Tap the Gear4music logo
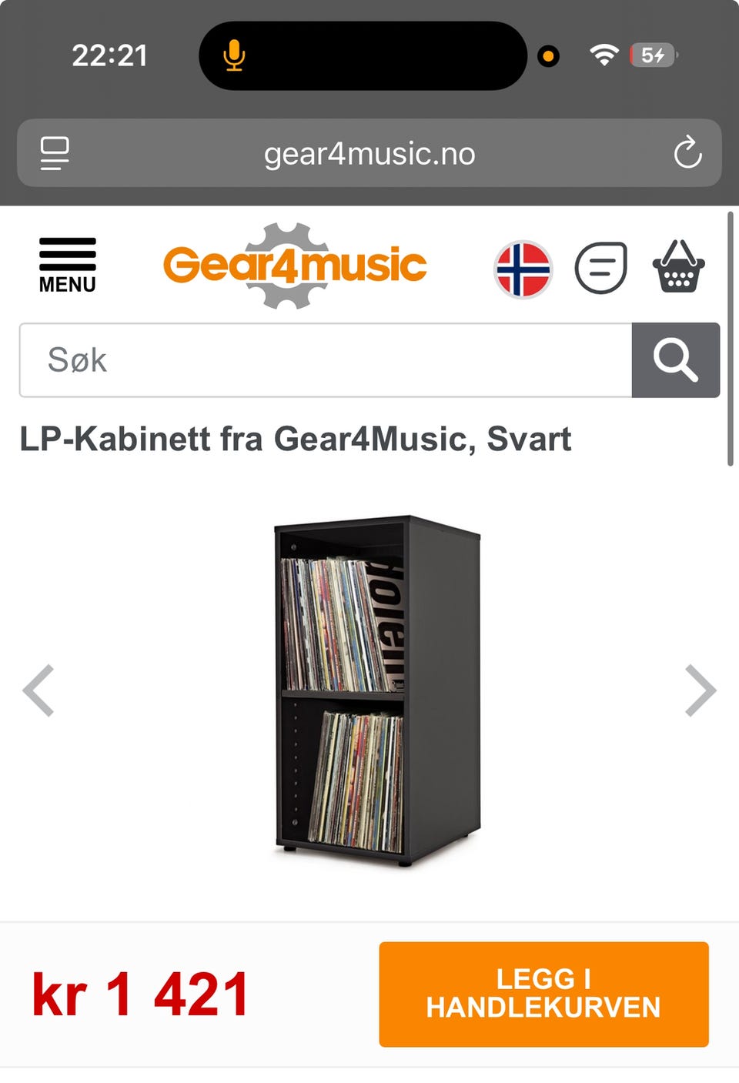Screen dimensions: 739x1083 295,266
